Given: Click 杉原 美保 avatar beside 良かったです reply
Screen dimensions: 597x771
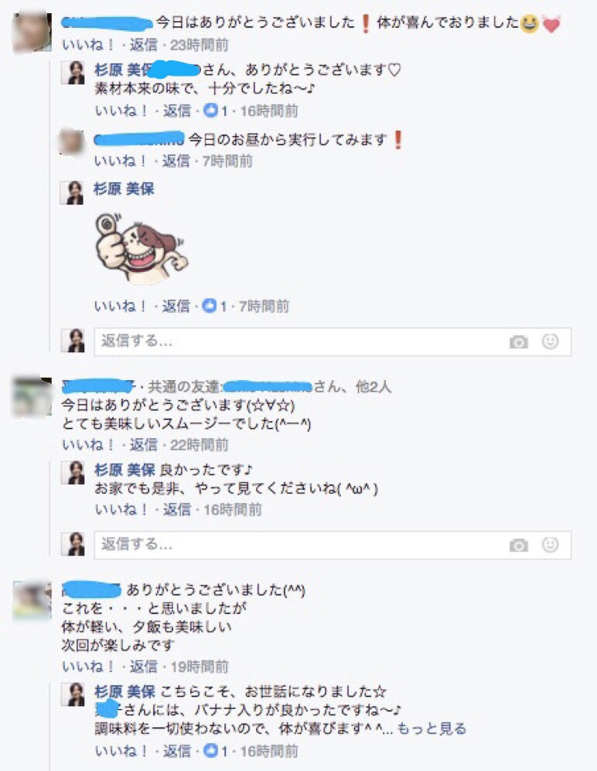Looking at the screenshot, I should (73, 473).
